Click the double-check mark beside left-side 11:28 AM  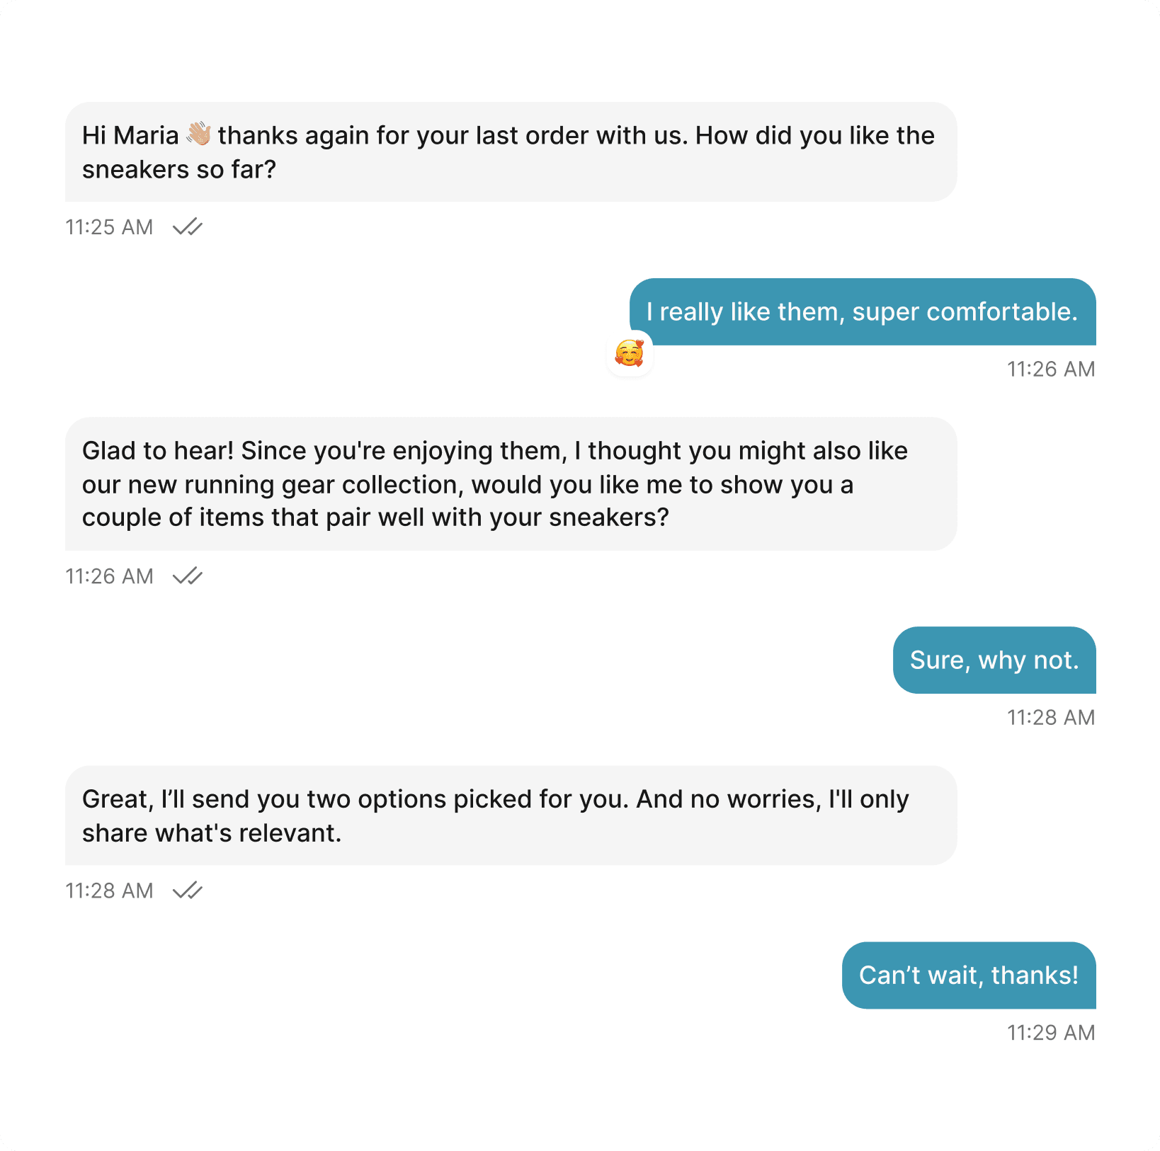point(188,891)
